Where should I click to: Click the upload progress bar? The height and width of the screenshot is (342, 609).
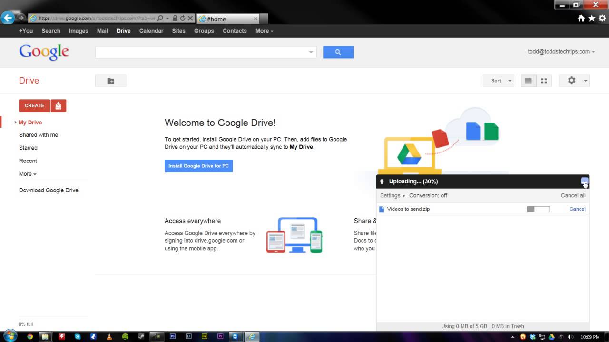tap(538, 209)
